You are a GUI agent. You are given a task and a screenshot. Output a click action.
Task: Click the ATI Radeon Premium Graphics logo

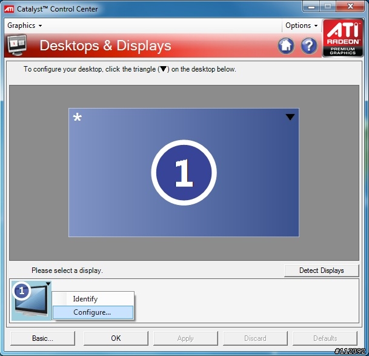(343, 38)
